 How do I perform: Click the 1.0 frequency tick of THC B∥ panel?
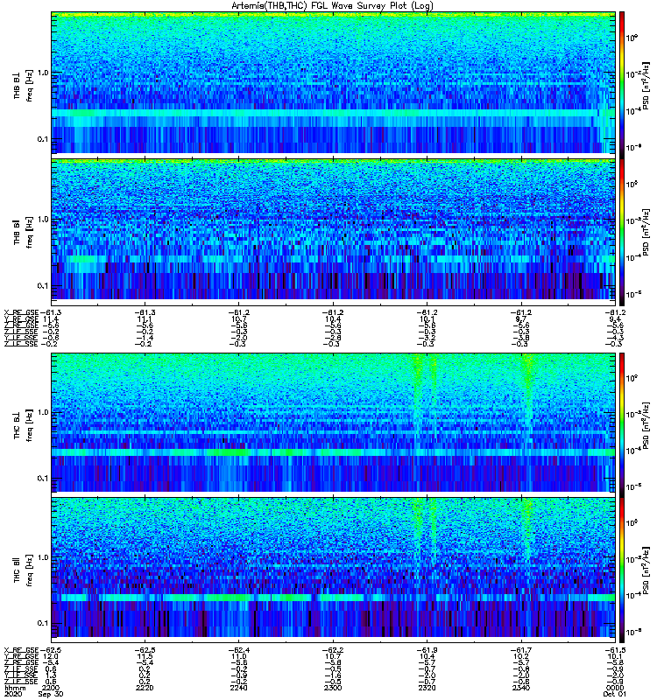(x=43, y=557)
